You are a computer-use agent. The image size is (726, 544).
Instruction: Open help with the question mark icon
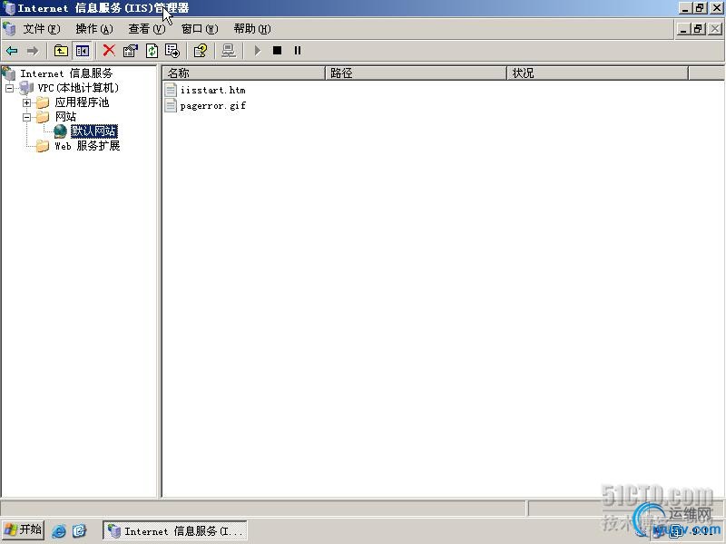201,51
